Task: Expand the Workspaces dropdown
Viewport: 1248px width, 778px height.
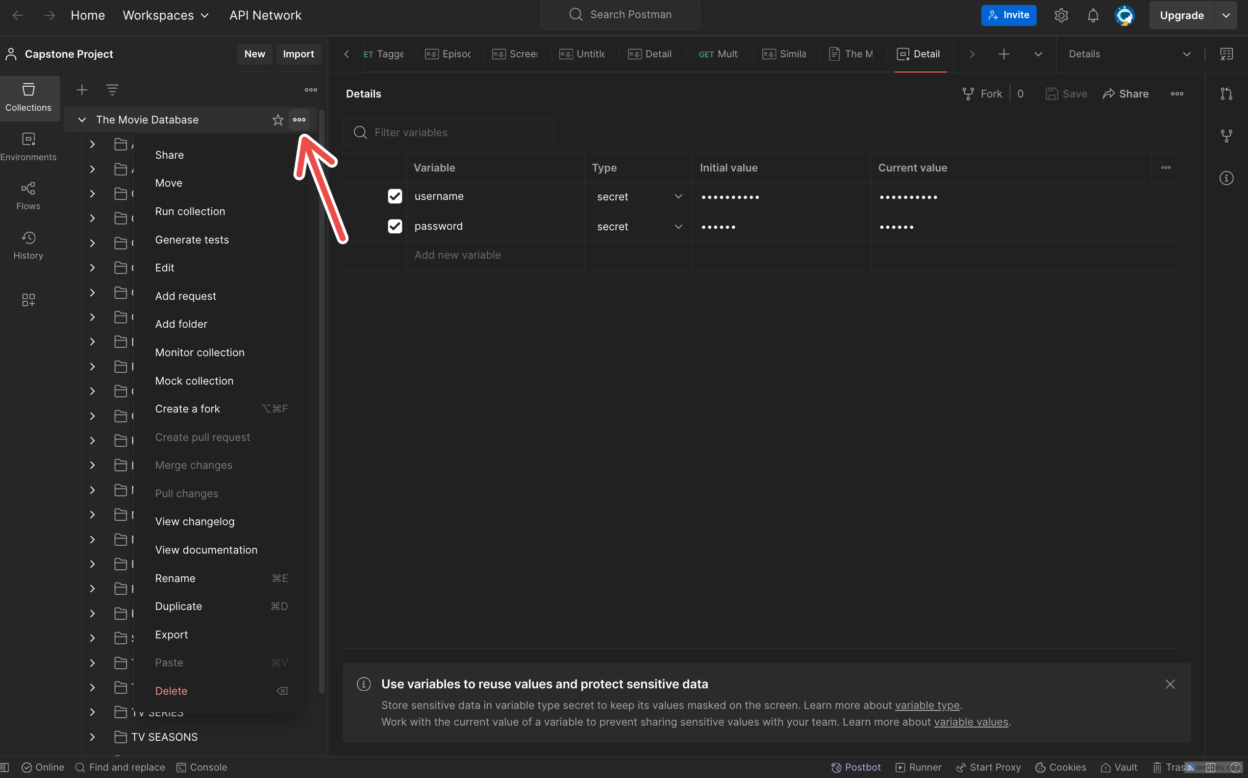Action: click(166, 16)
